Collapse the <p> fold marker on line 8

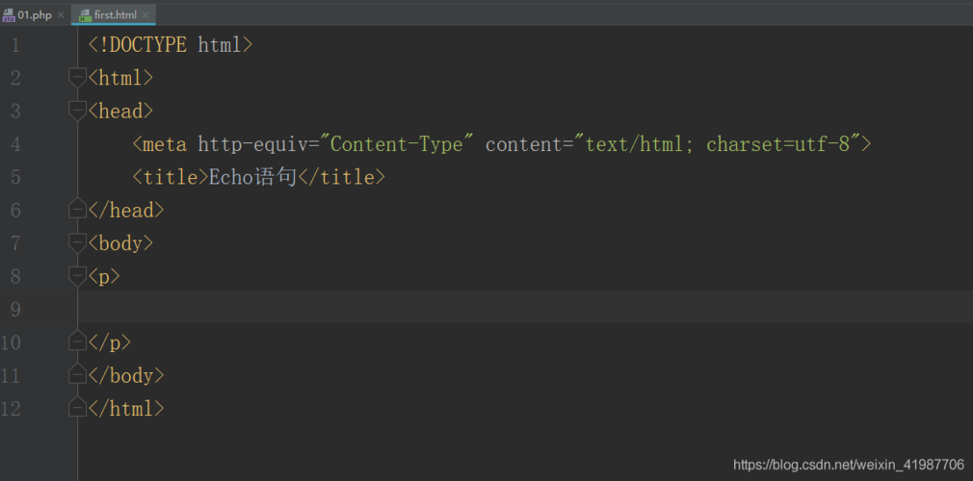pyautogui.click(x=78, y=276)
